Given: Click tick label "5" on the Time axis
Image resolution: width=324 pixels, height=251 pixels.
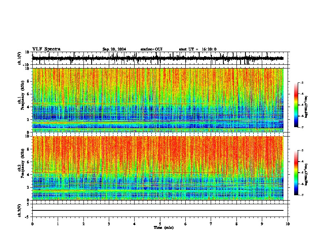Looking at the screenshot, I should point(160,224).
